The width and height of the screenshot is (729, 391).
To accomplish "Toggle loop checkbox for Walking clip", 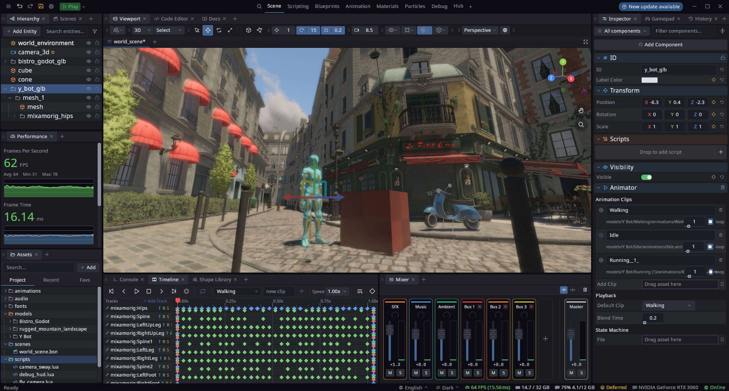I will click(710, 222).
